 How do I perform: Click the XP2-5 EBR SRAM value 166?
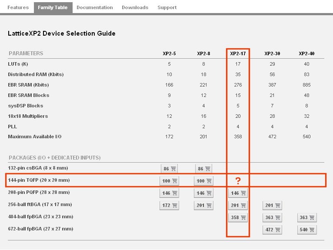[169, 85]
